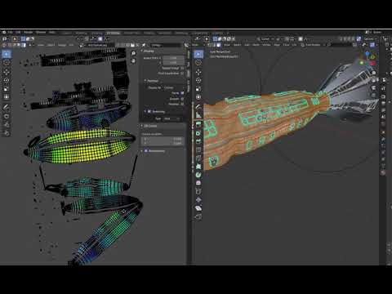Select the Bevel tool
The height and width of the screenshot is (294, 392).
(198, 141)
